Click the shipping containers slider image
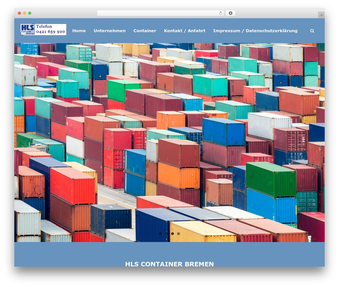The image size is (339, 287). click(169, 142)
